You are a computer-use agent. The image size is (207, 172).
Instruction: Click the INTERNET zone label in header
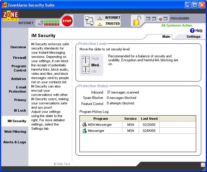[x=113, y=18]
